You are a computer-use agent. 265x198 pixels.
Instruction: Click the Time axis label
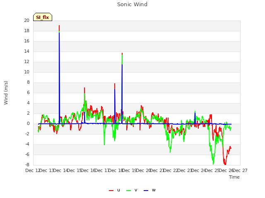click(x=234, y=177)
